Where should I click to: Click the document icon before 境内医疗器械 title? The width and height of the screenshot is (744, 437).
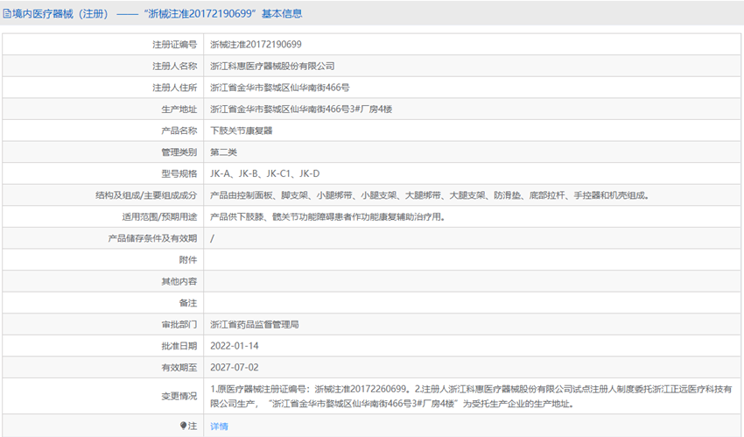click(7, 14)
